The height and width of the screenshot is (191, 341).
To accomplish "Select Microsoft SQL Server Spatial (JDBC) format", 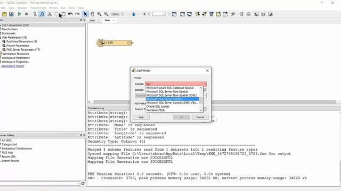I will click(172, 102).
